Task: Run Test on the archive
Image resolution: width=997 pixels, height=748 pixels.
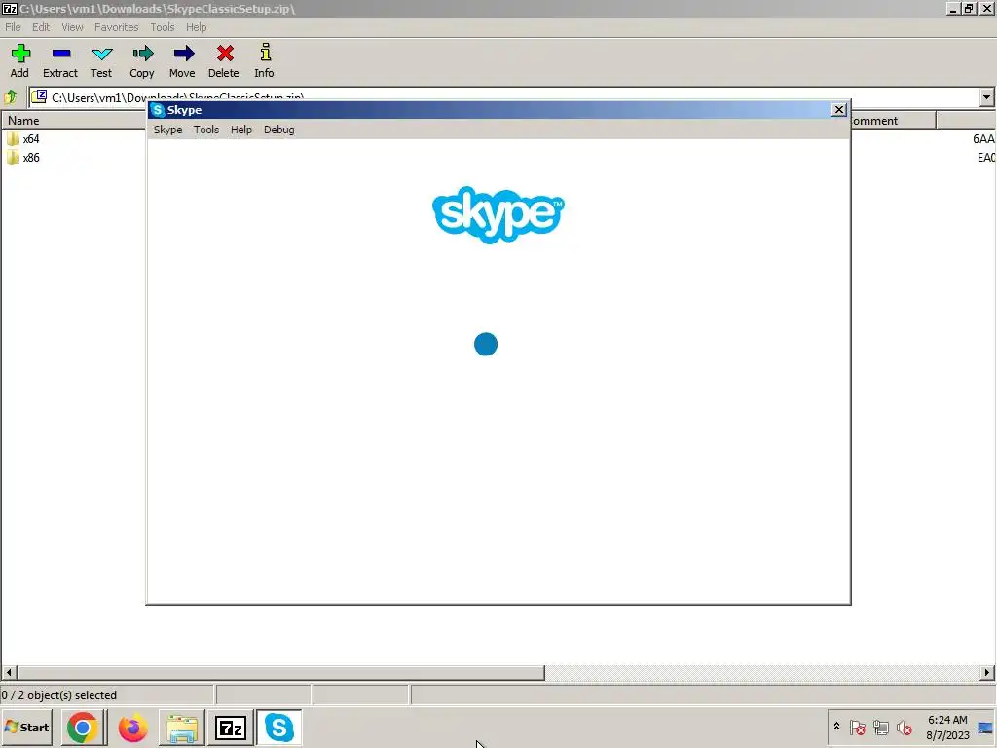Action: coord(101,60)
